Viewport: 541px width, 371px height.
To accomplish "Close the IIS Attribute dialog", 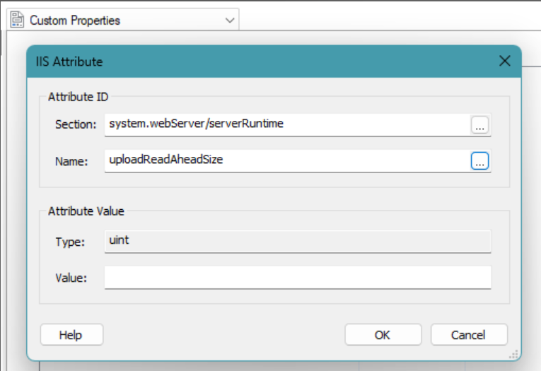I will (x=505, y=61).
